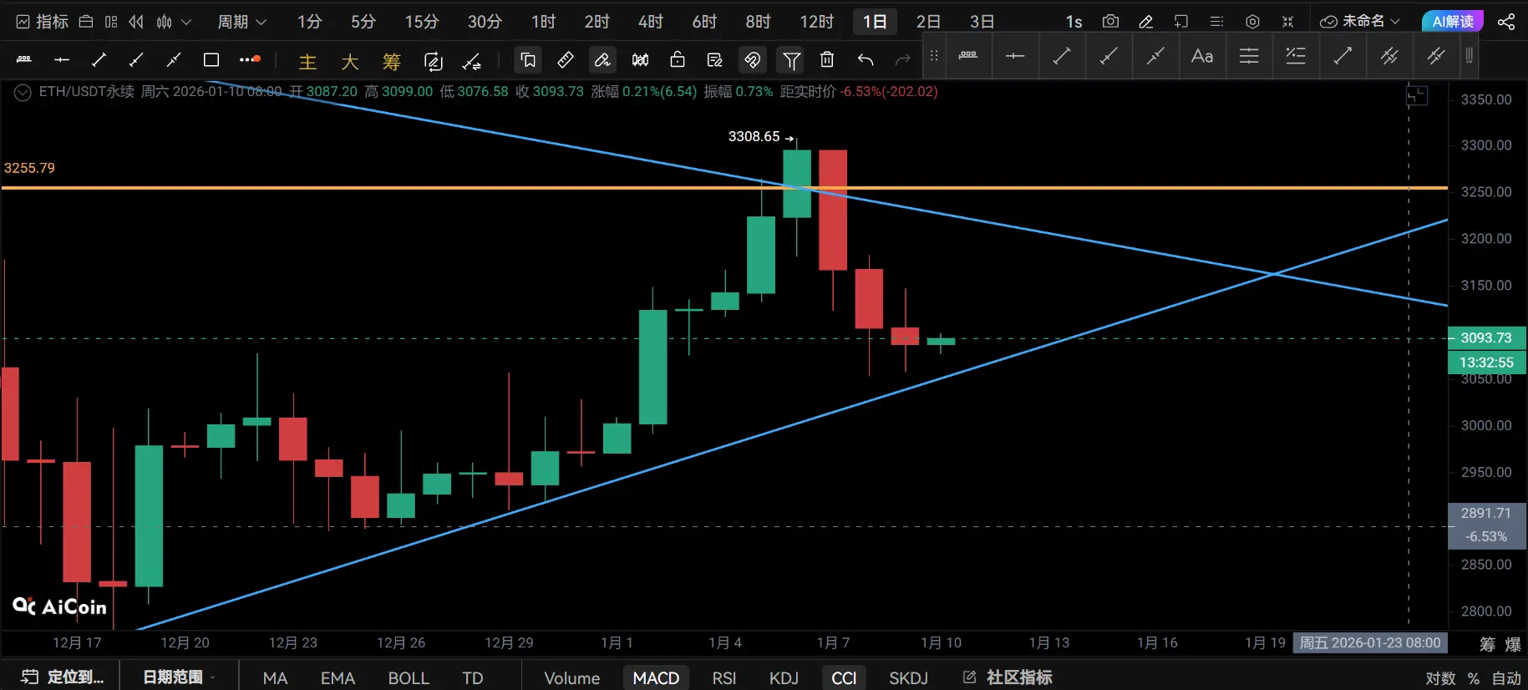Viewport: 1528px width, 690px height.
Task: Switch to the 15分 timeframe
Action: pyautogui.click(x=422, y=22)
